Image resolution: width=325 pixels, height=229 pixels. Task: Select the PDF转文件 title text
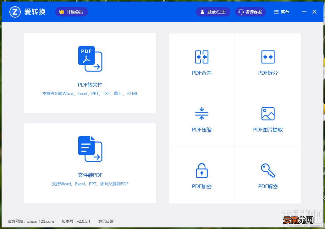90,85
